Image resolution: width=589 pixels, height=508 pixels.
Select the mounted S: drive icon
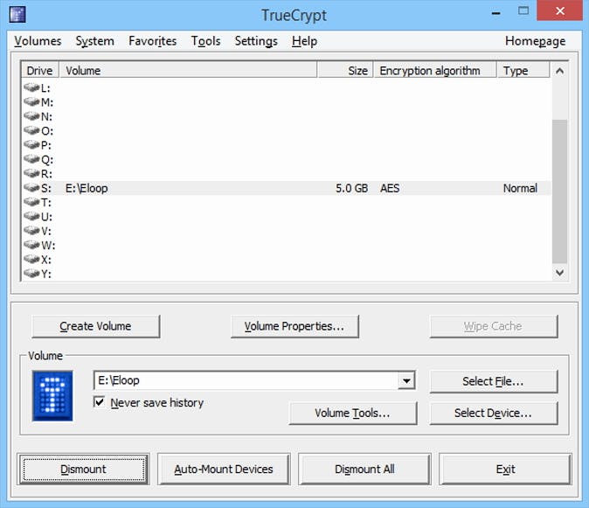31,187
